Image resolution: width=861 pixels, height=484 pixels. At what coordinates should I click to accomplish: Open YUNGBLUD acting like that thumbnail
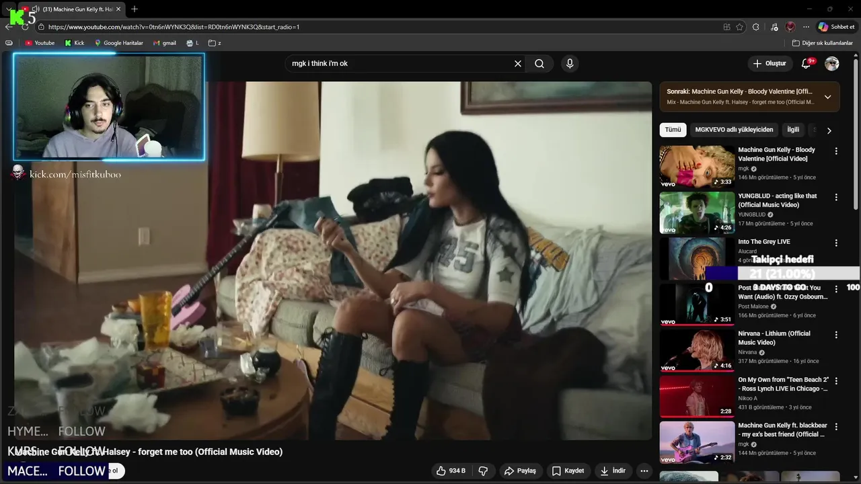pos(697,212)
